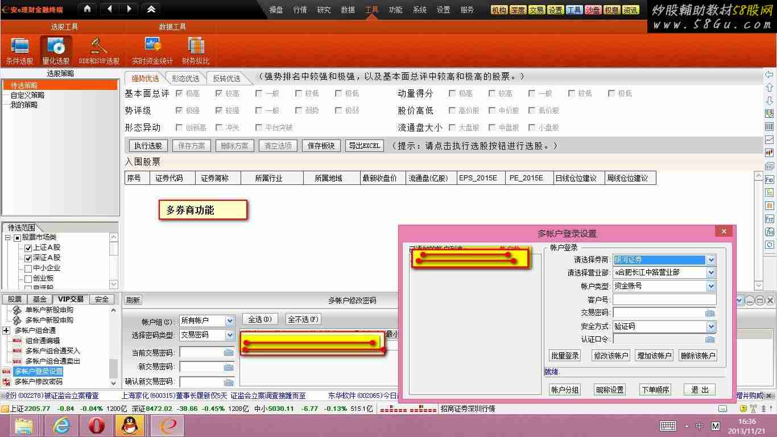Viewport: 777px width, 437px height.
Task: Click the yellow 机构 shortcut button
Action: coord(499,10)
